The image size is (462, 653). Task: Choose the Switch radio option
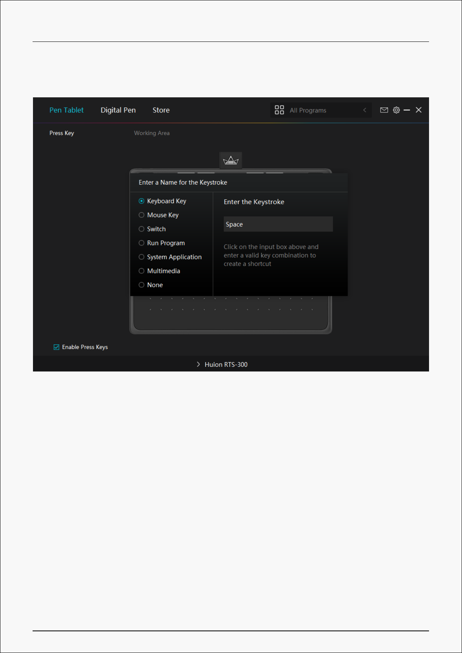point(142,229)
